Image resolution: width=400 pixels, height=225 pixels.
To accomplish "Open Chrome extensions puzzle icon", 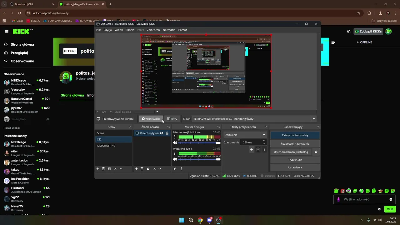I will pyautogui.click(x=369, y=13).
